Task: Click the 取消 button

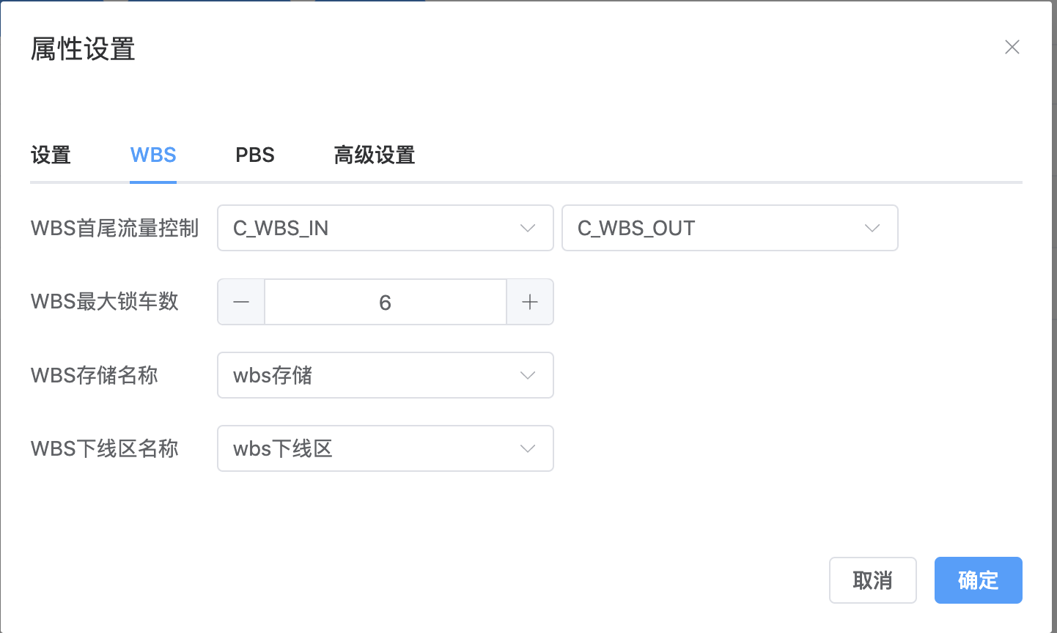Action: [872, 580]
